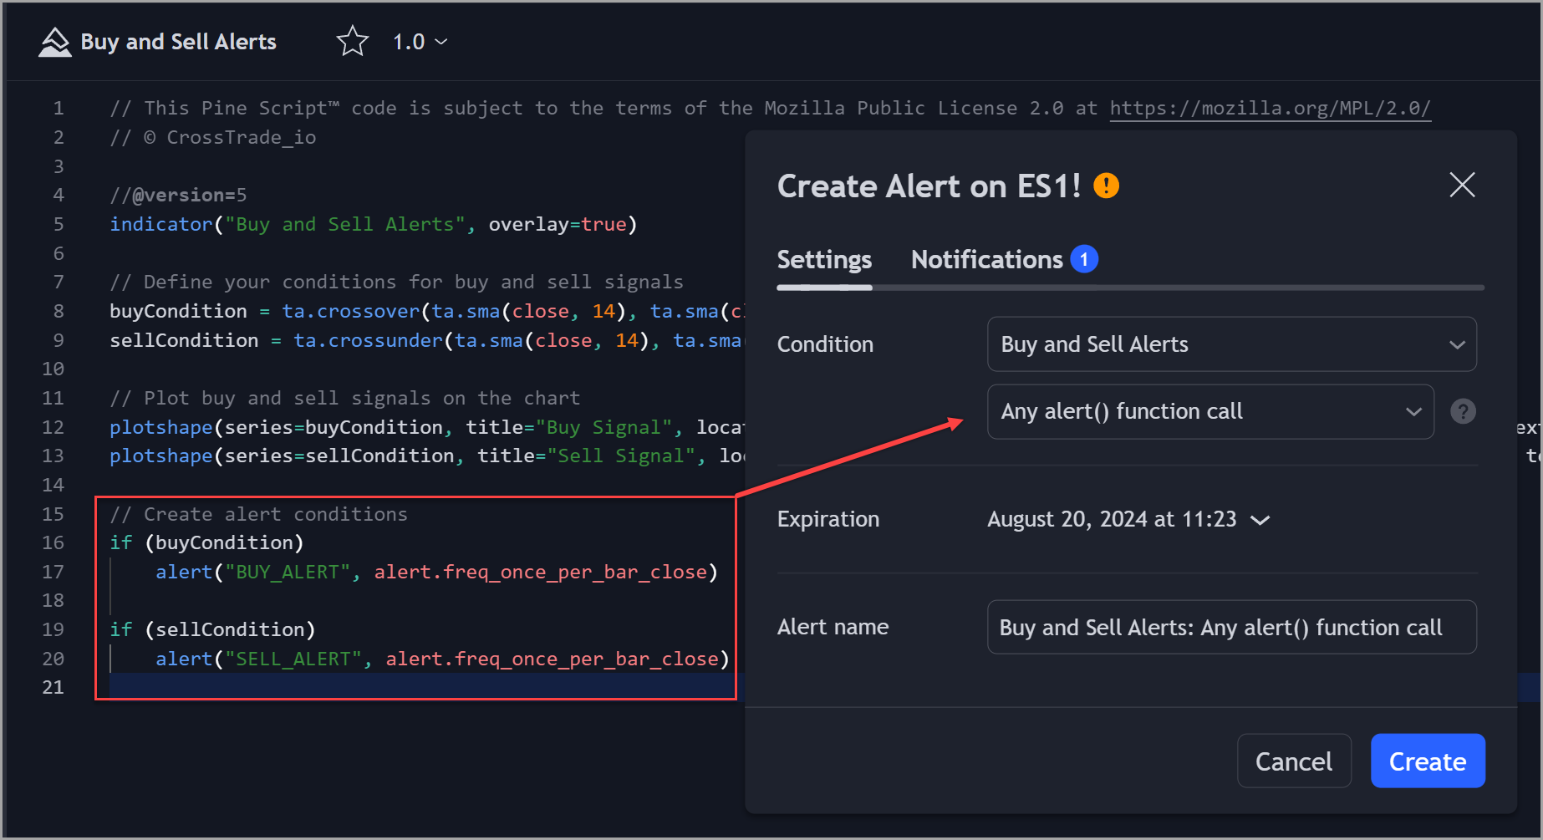
Task: Open the Condition dropdown showing Buy and Sell Alerts
Action: pyautogui.click(x=1231, y=344)
